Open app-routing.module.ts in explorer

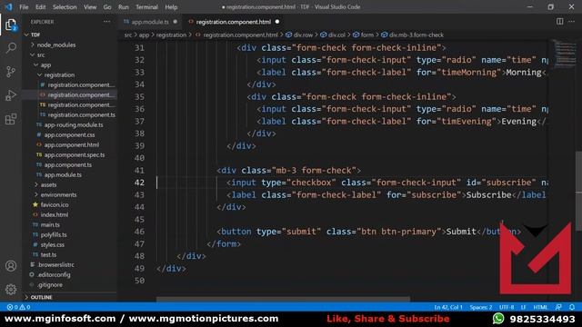click(74, 125)
